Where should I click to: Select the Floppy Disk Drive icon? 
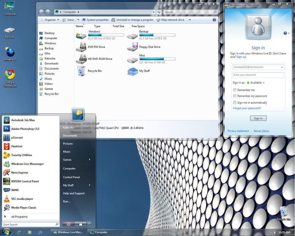click(144, 47)
